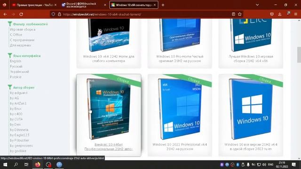Switch ENG input language indicator

[x=270, y=165]
